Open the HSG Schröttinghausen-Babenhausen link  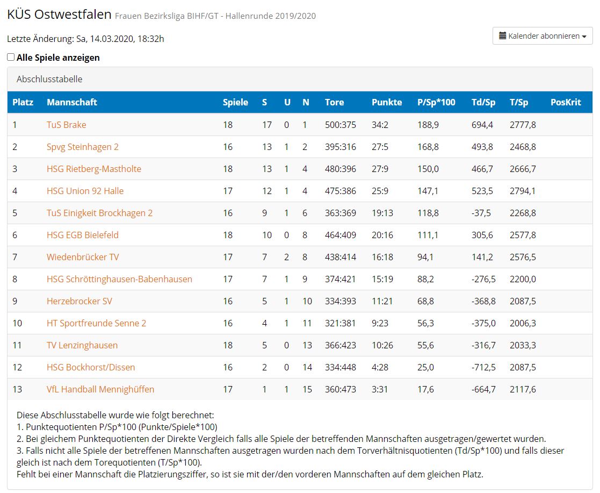click(119, 279)
